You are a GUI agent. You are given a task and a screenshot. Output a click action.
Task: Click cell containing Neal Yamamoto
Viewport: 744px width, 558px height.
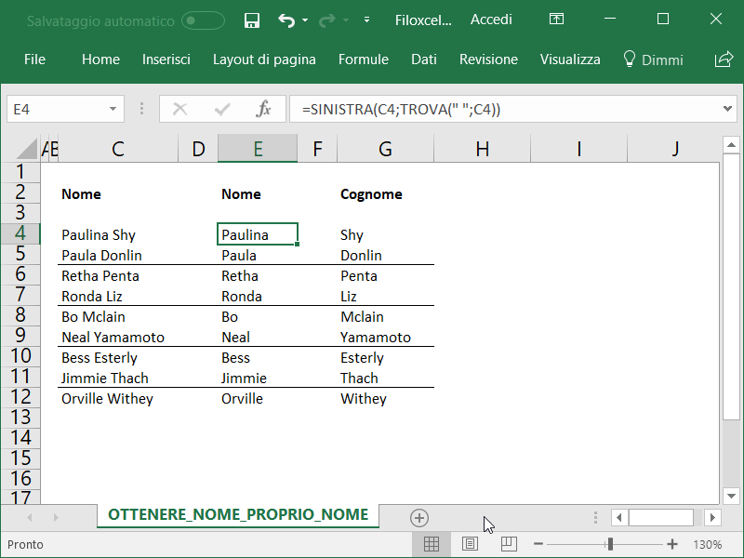pos(118,337)
